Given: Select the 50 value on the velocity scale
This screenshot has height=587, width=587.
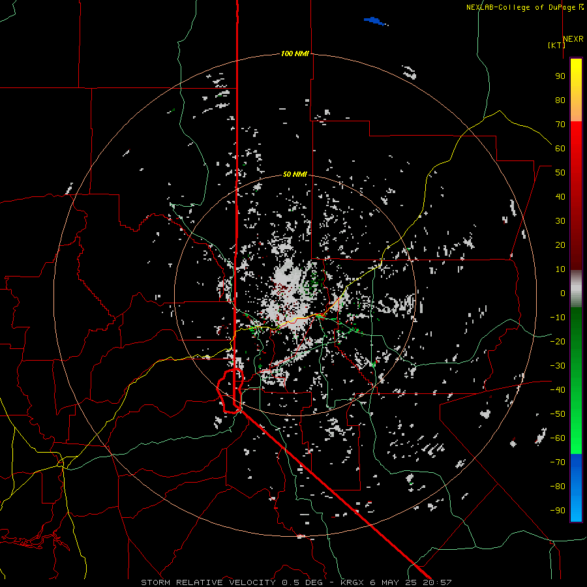Looking at the screenshot, I should (x=560, y=173).
